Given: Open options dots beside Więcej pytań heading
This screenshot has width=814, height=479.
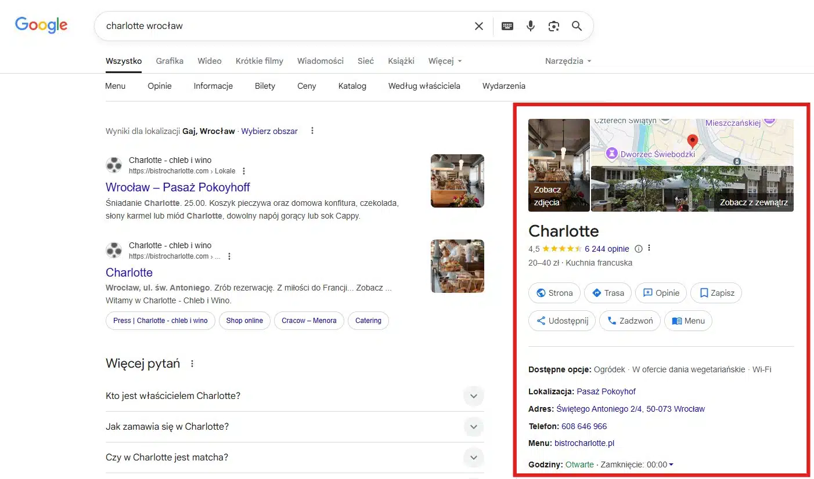Looking at the screenshot, I should click(192, 364).
